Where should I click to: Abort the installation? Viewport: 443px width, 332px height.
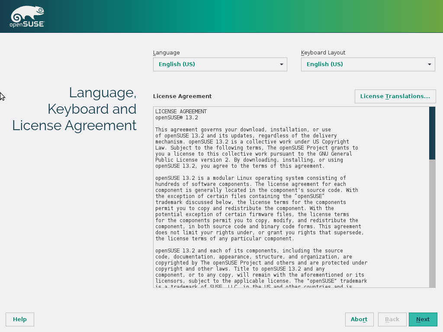359,319
